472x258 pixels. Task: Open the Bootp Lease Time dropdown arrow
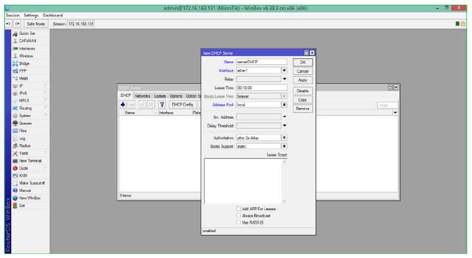click(284, 96)
